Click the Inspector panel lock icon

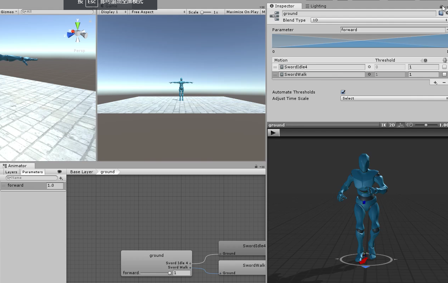click(x=441, y=6)
